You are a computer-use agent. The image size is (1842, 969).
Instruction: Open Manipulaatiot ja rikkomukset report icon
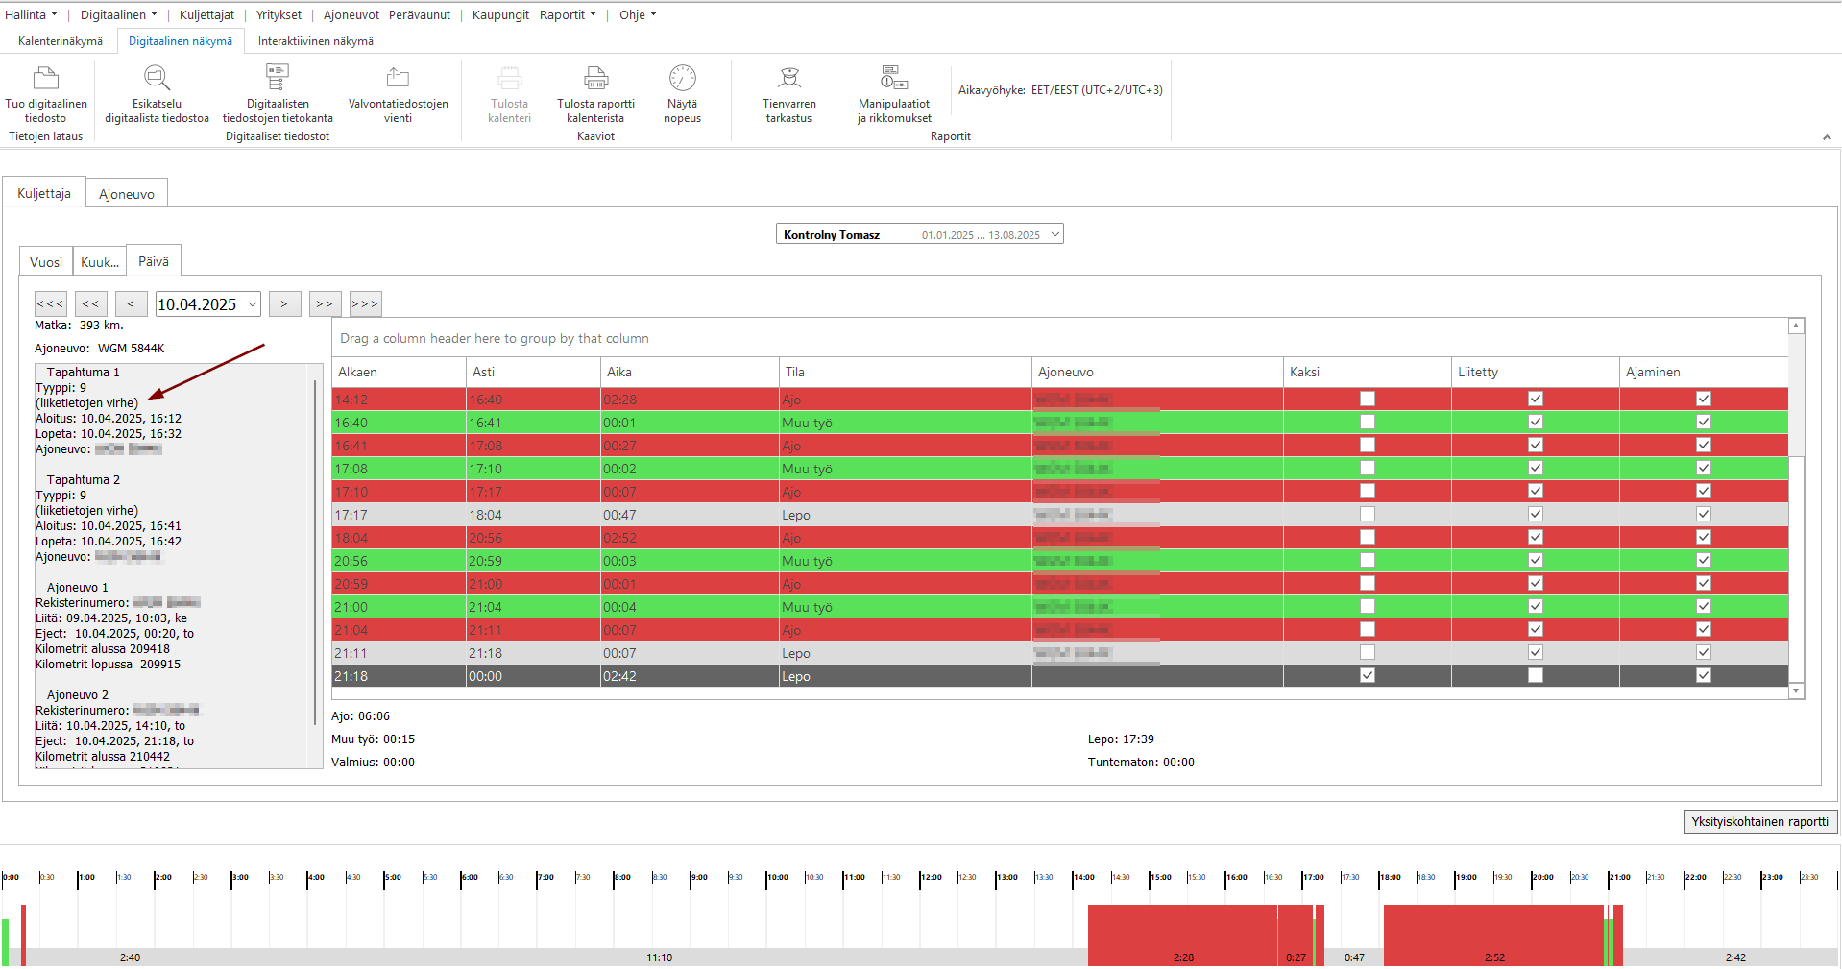point(894,78)
